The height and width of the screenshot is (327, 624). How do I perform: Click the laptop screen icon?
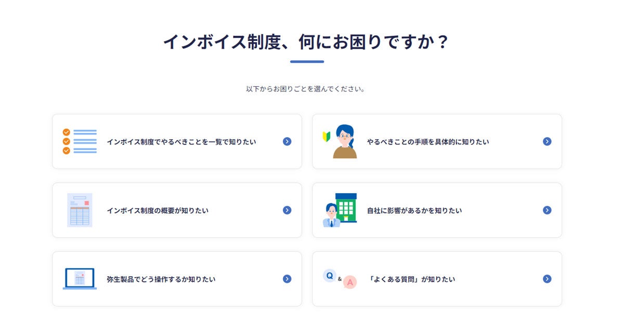coord(79,279)
